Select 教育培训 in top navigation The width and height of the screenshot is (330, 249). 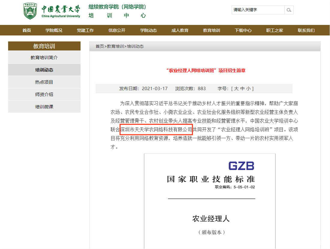click(212, 30)
